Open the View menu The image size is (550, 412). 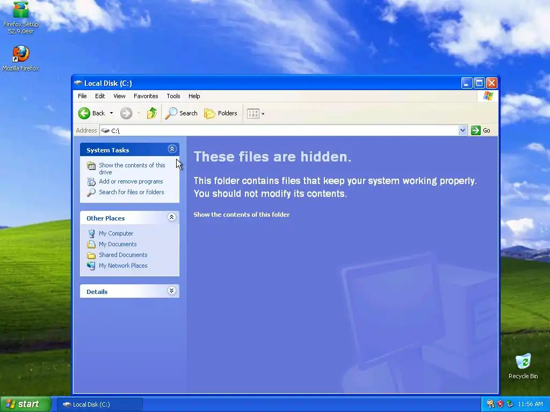click(x=119, y=96)
